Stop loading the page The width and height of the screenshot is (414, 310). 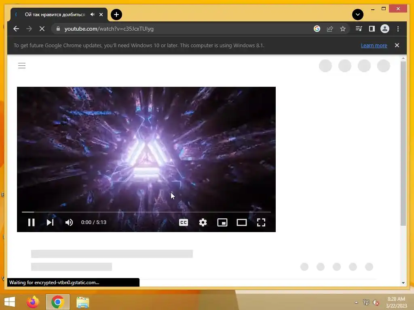click(42, 29)
